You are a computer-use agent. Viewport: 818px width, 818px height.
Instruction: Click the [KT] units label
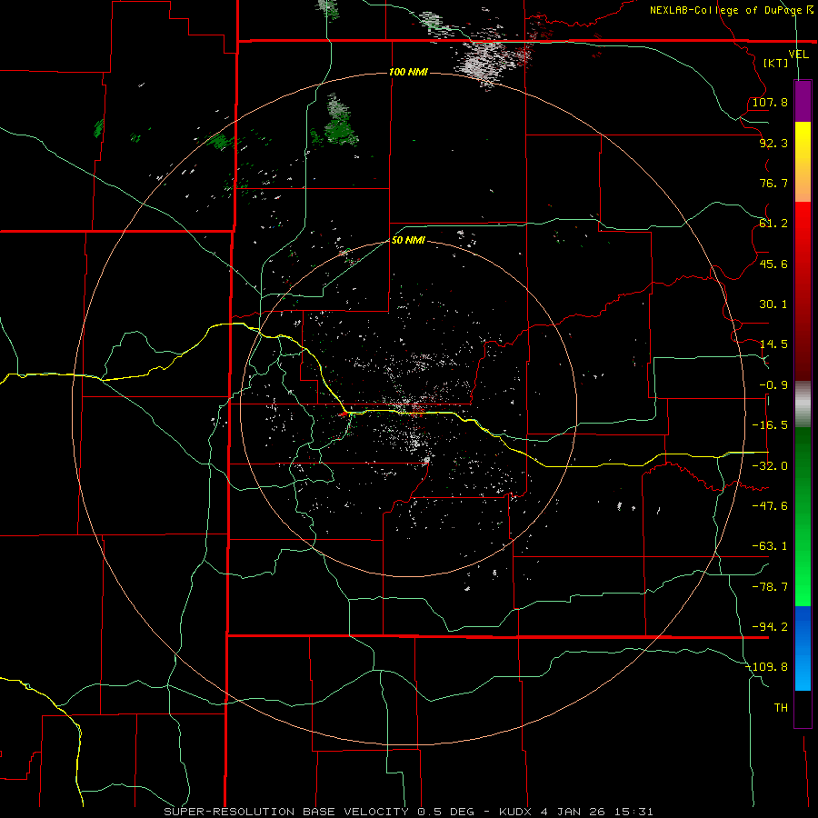coord(776,63)
